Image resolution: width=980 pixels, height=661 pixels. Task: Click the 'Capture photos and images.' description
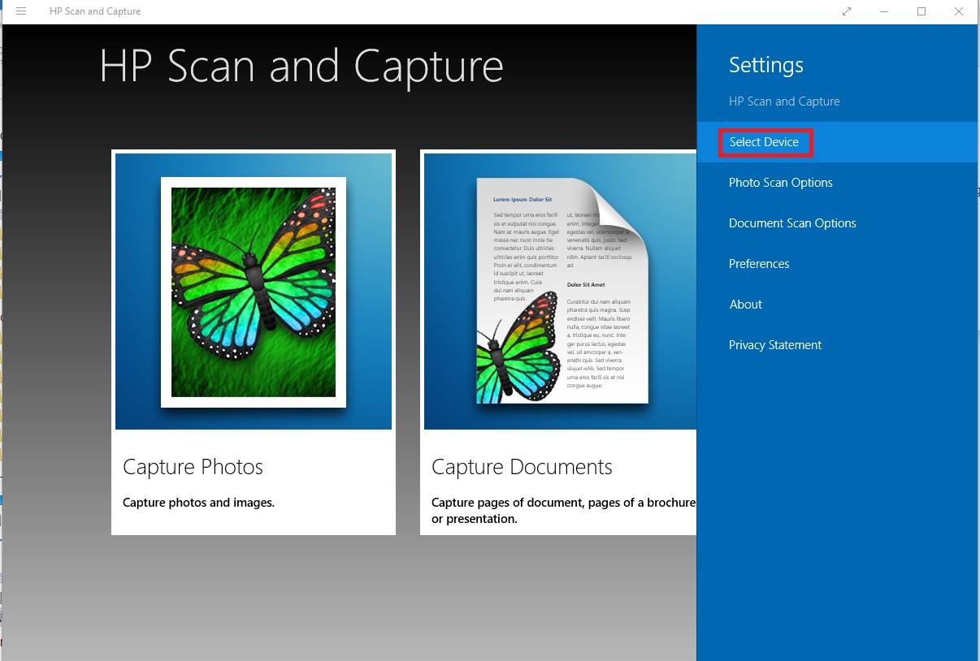point(198,503)
